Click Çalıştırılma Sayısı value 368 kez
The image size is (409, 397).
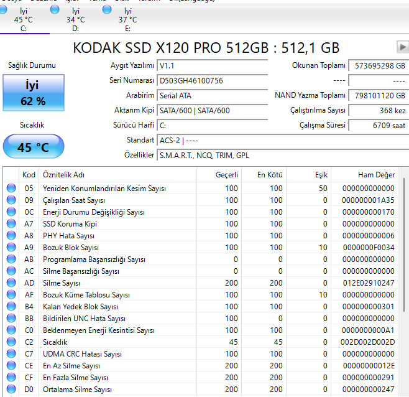(379, 111)
